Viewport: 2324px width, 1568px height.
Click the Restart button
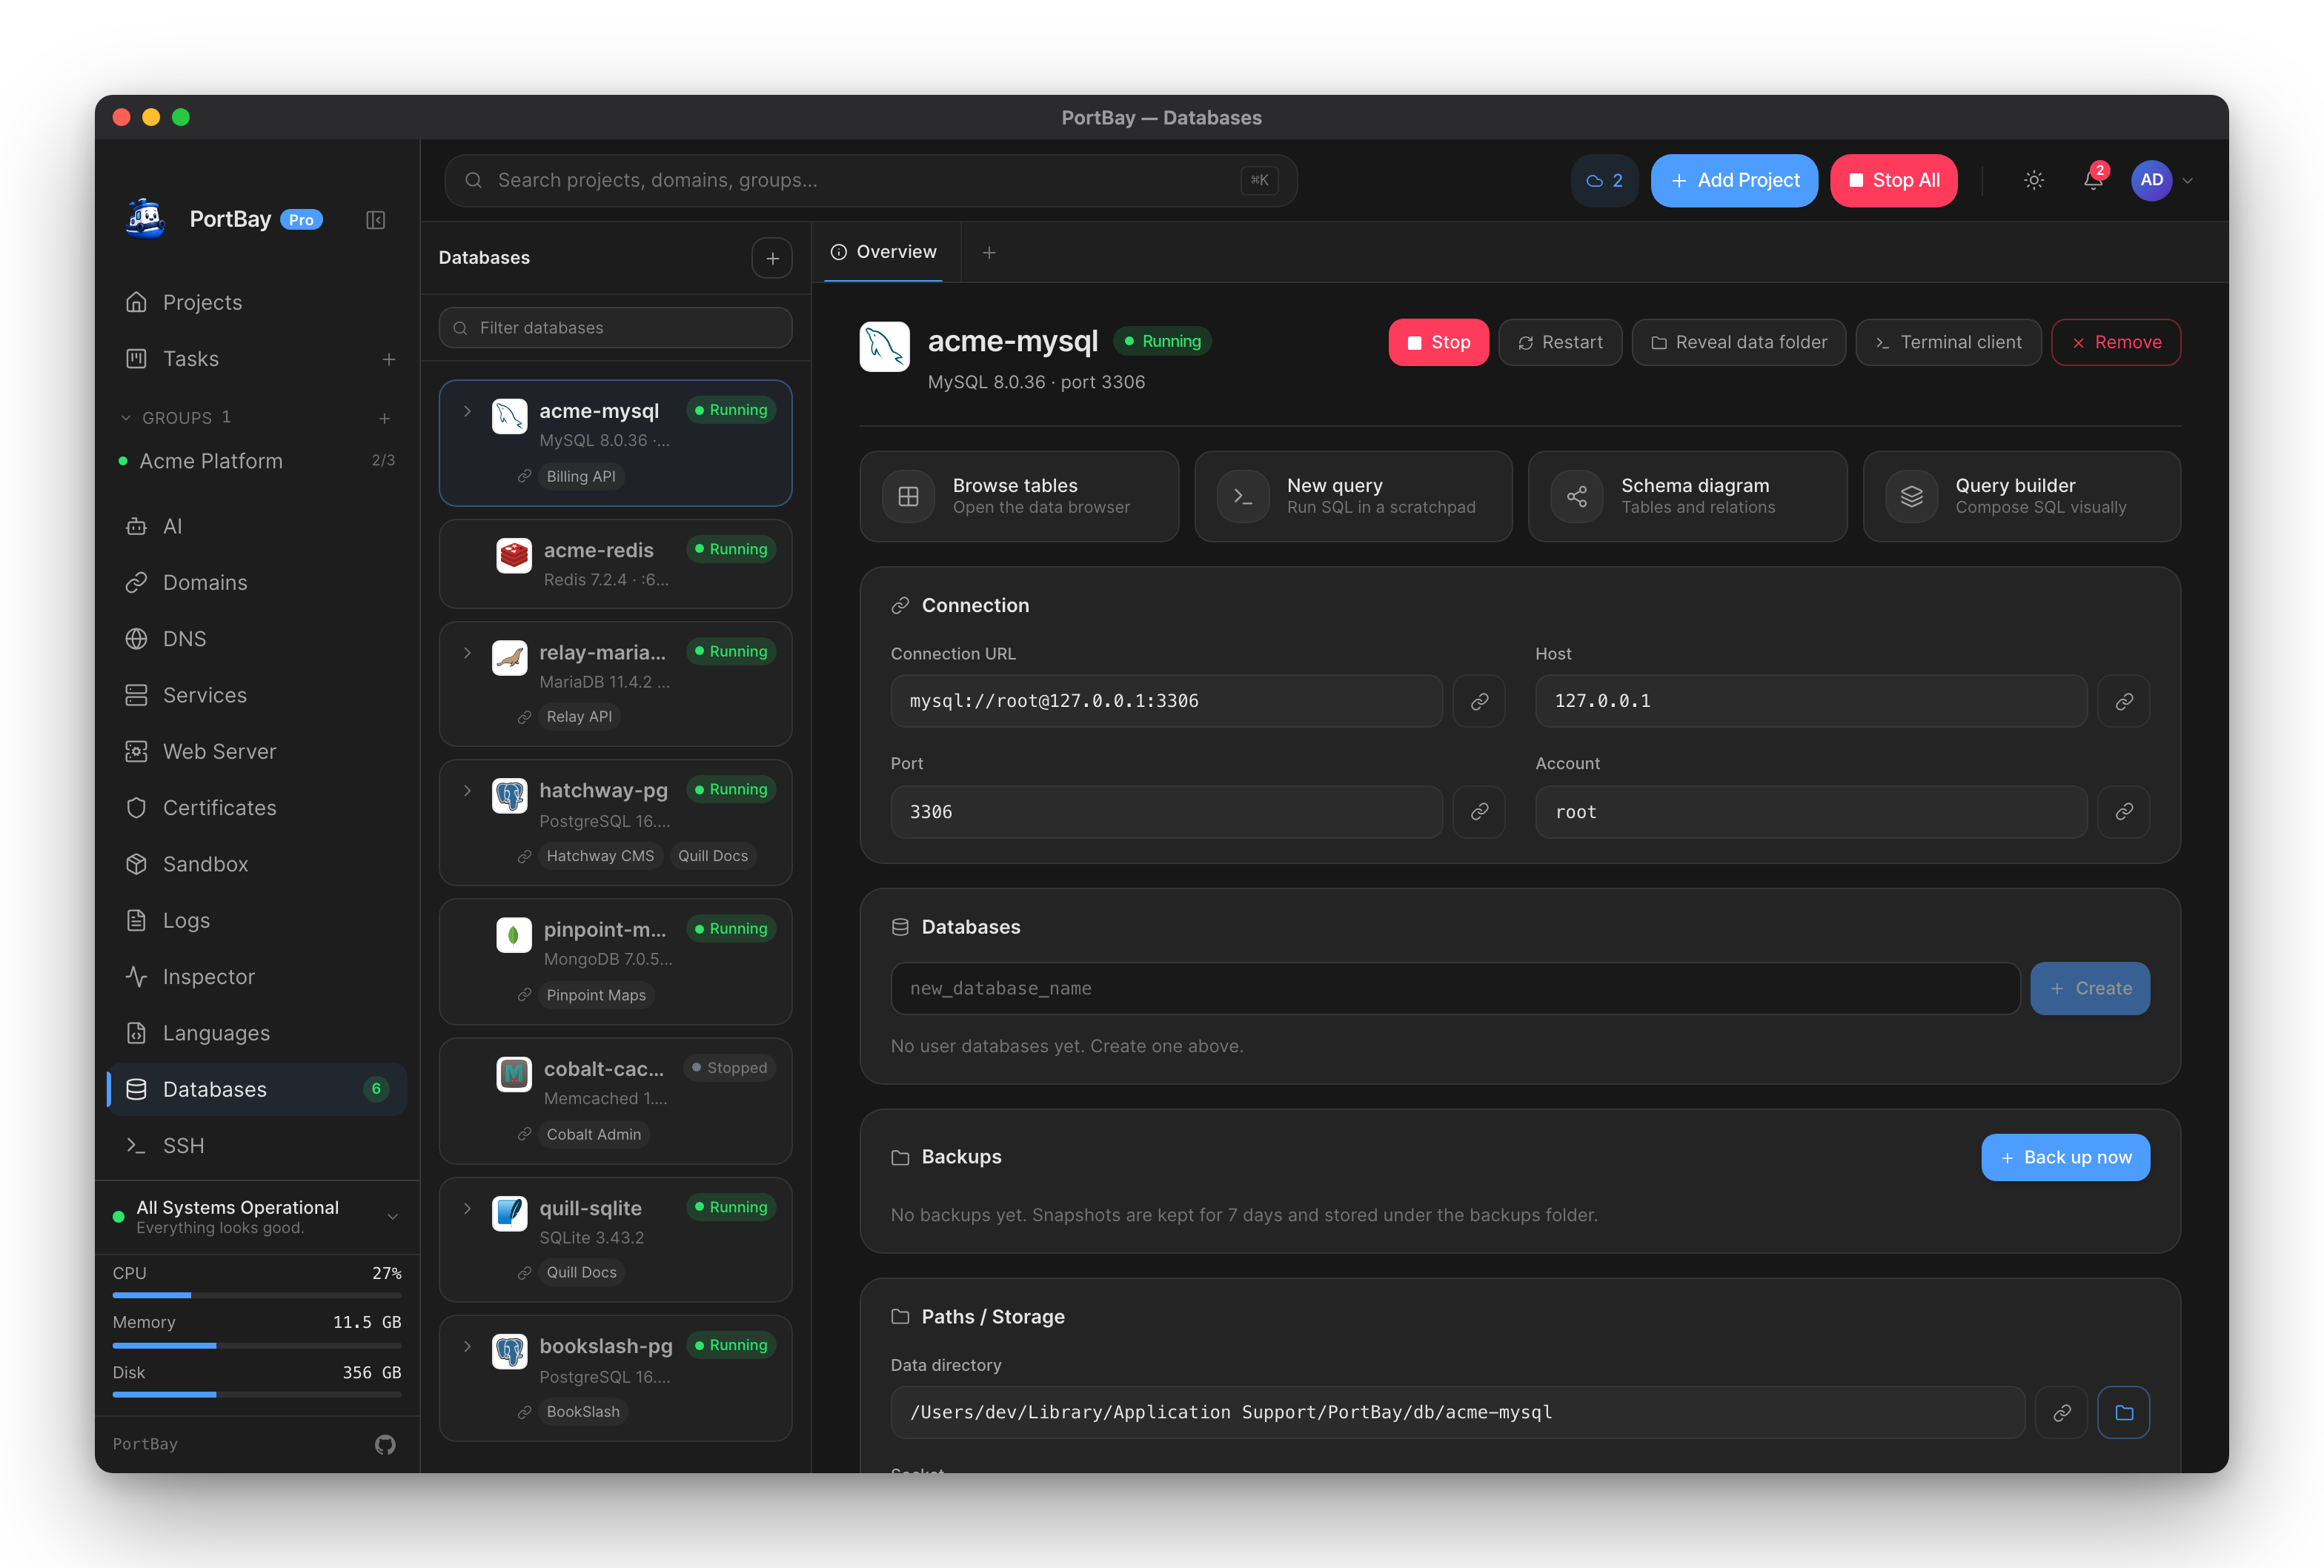coord(1560,342)
